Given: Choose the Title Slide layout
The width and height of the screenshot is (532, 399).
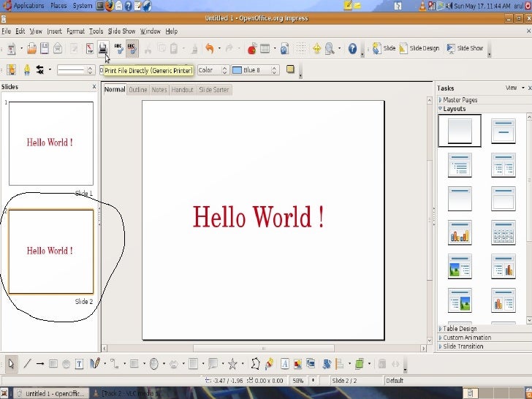Looking at the screenshot, I should click(x=503, y=130).
